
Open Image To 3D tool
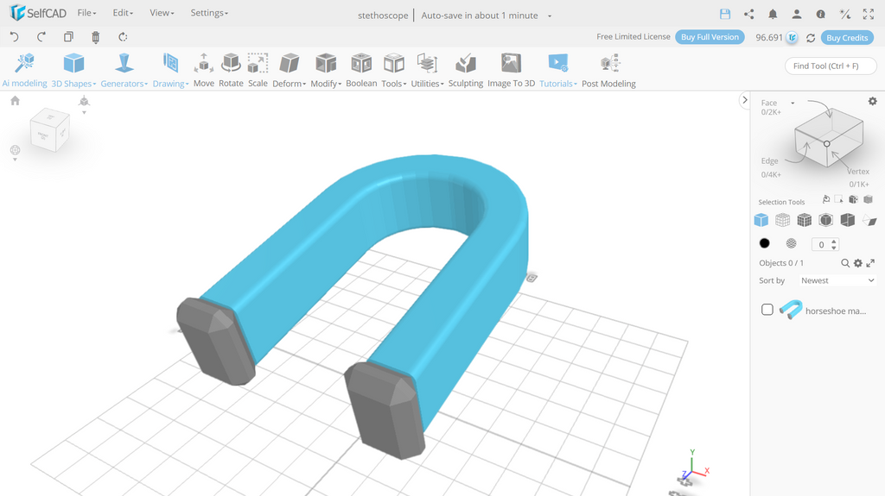tap(511, 71)
